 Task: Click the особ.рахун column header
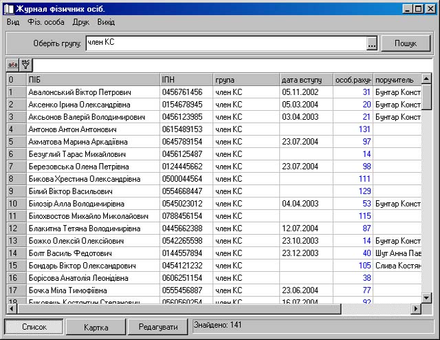(x=353, y=80)
